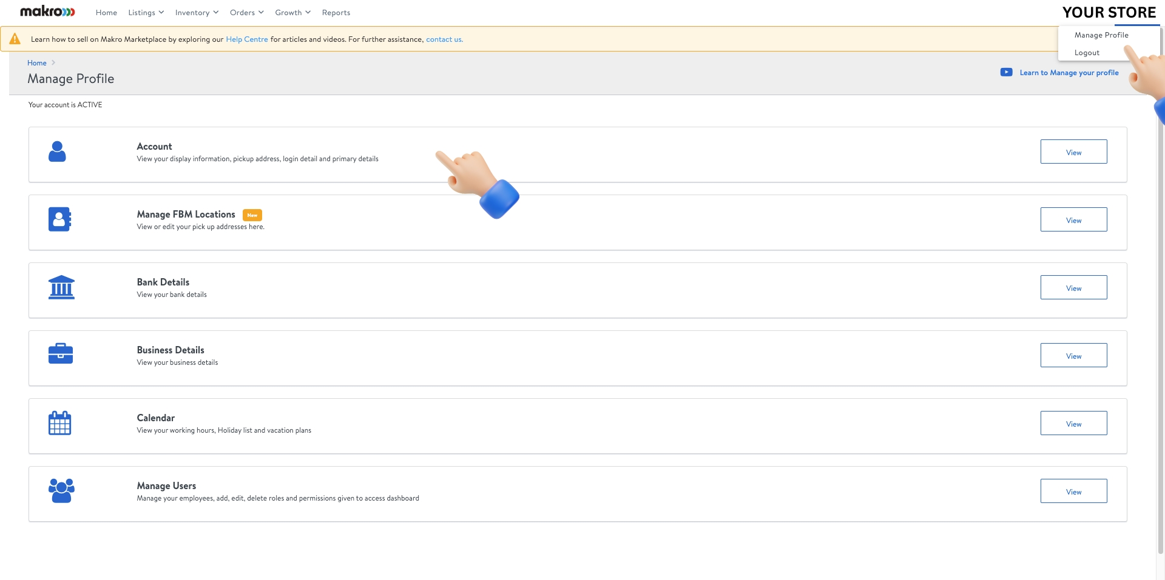Open the Help Centre link
1165x580 pixels.
coord(246,39)
